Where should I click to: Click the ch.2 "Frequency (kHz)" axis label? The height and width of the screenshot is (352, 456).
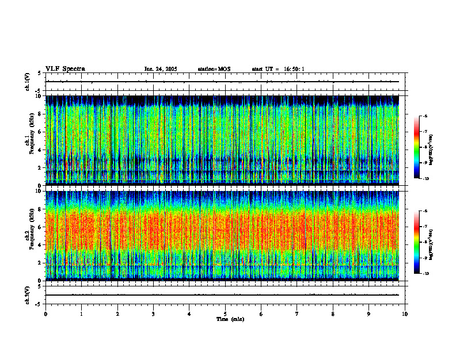(x=32, y=229)
